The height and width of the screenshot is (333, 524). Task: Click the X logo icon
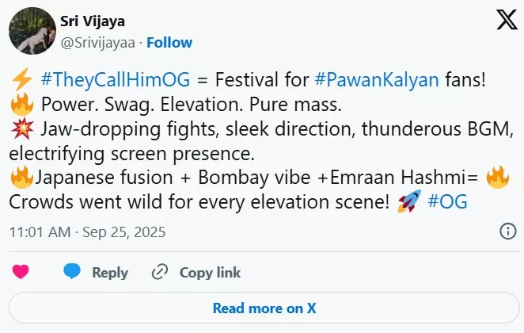click(x=507, y=21)
